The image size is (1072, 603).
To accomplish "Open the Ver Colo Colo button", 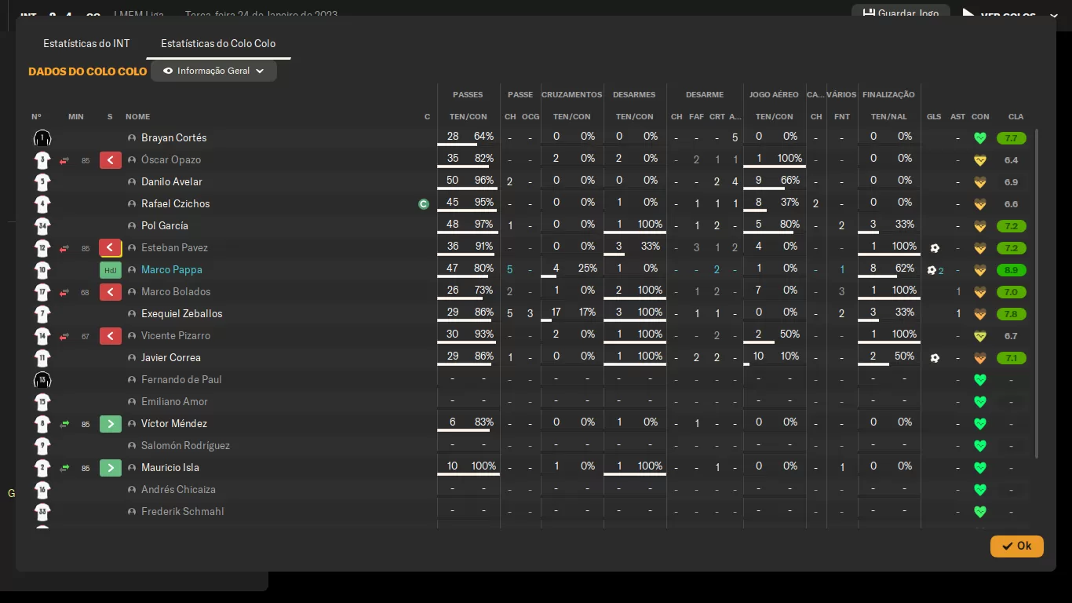I will [1008, 15].
